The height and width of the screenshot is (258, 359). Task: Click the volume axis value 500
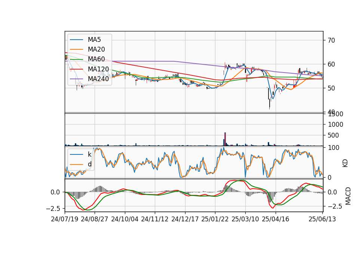click(334, 135)
